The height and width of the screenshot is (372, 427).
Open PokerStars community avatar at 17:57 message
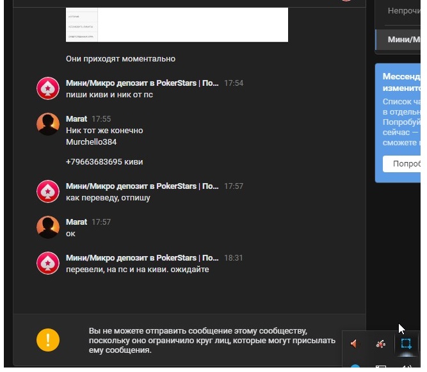[48, 191]
